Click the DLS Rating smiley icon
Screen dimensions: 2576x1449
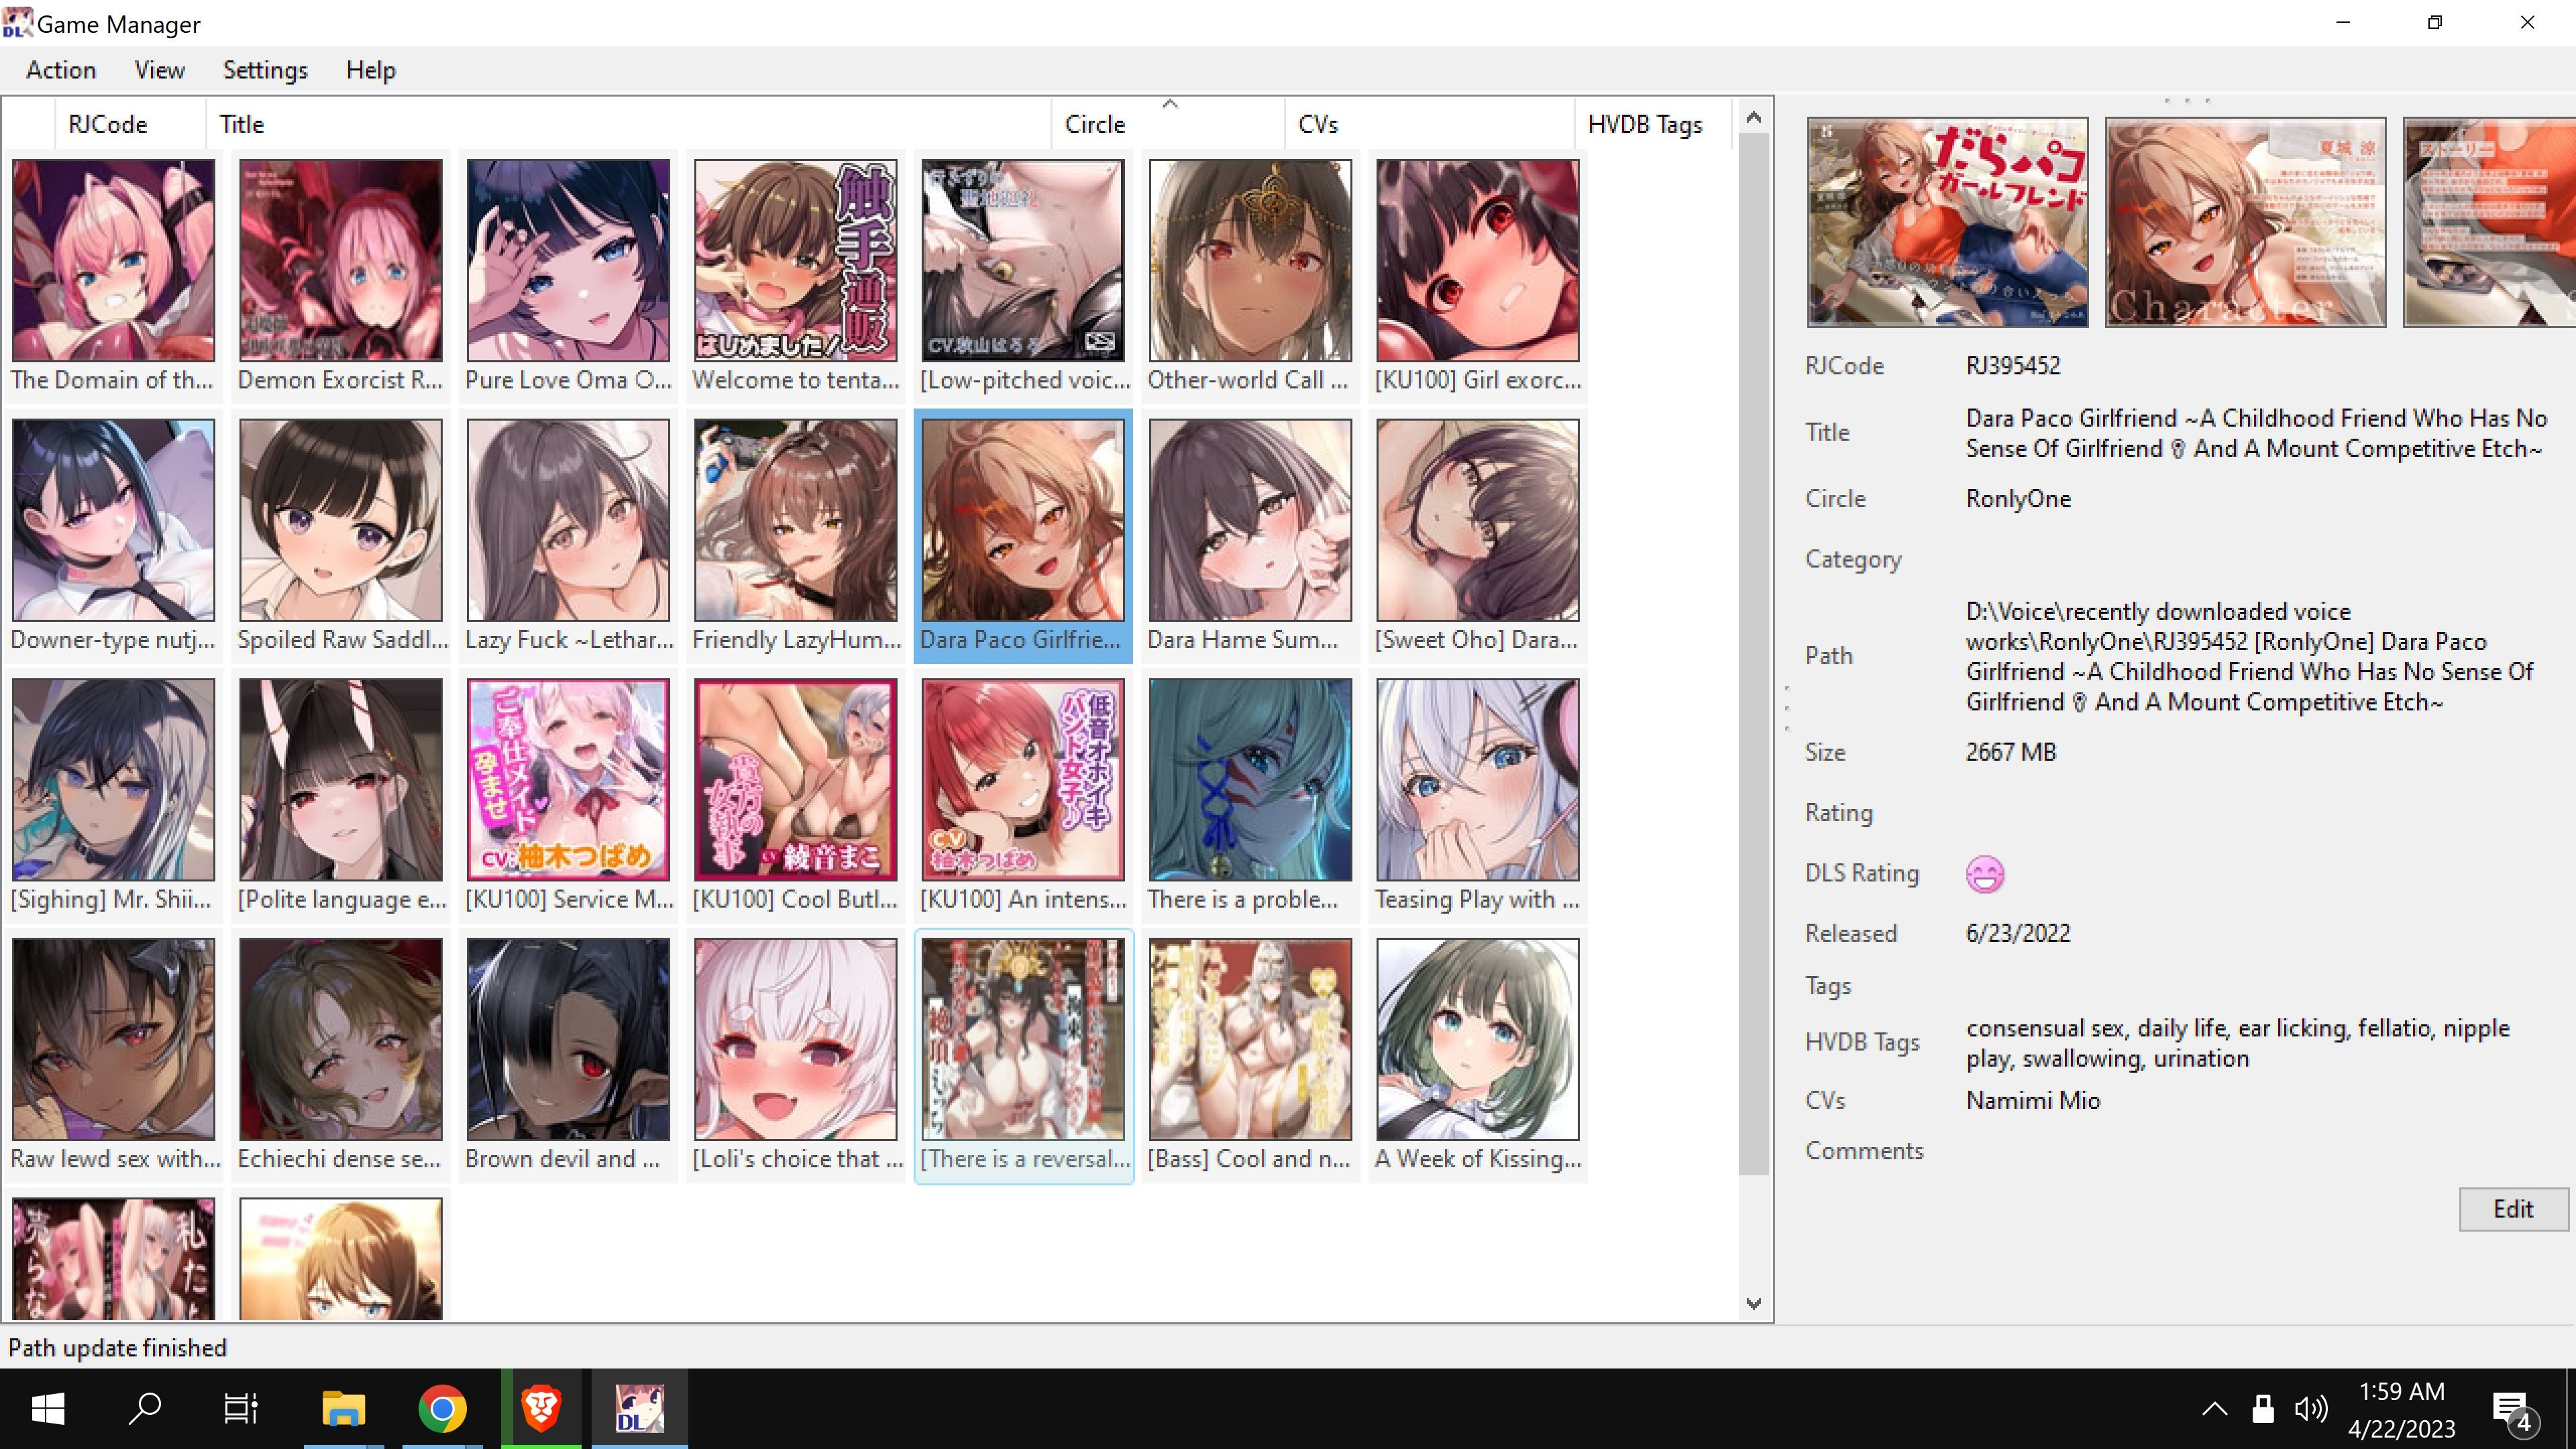click(x=1985, y=874)
